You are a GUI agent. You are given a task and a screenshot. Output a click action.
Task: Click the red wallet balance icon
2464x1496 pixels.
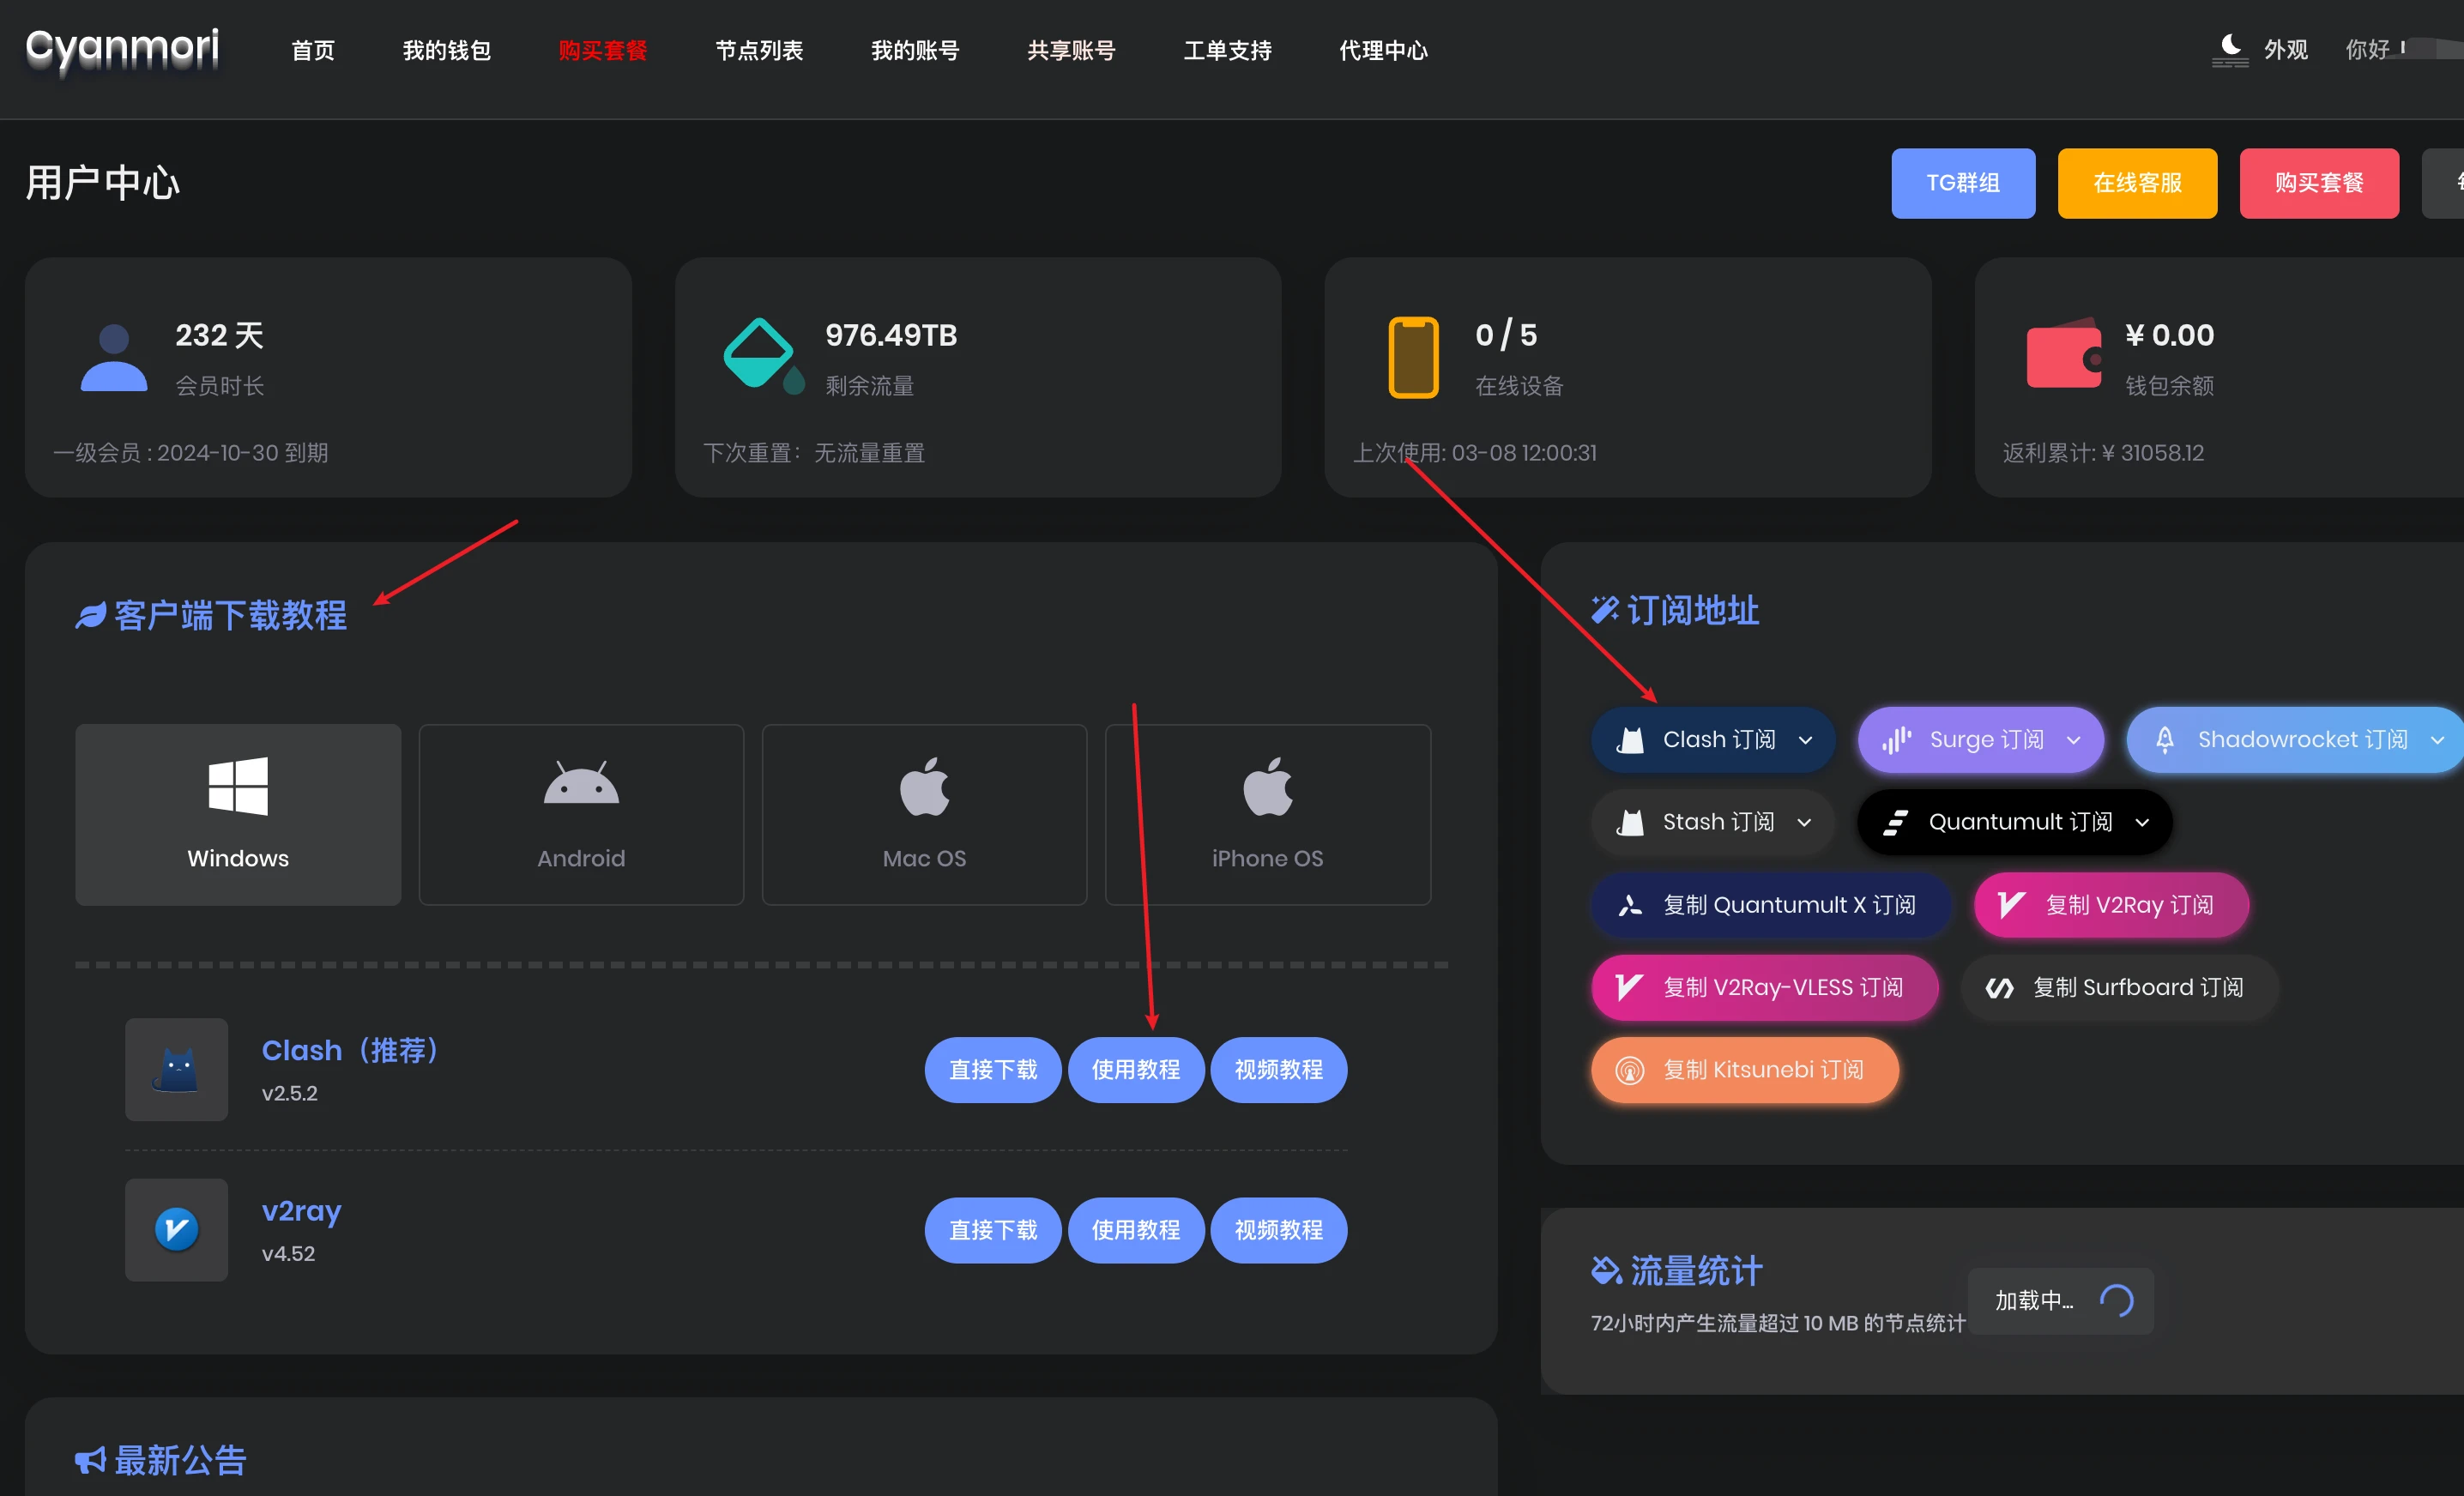2063,355
